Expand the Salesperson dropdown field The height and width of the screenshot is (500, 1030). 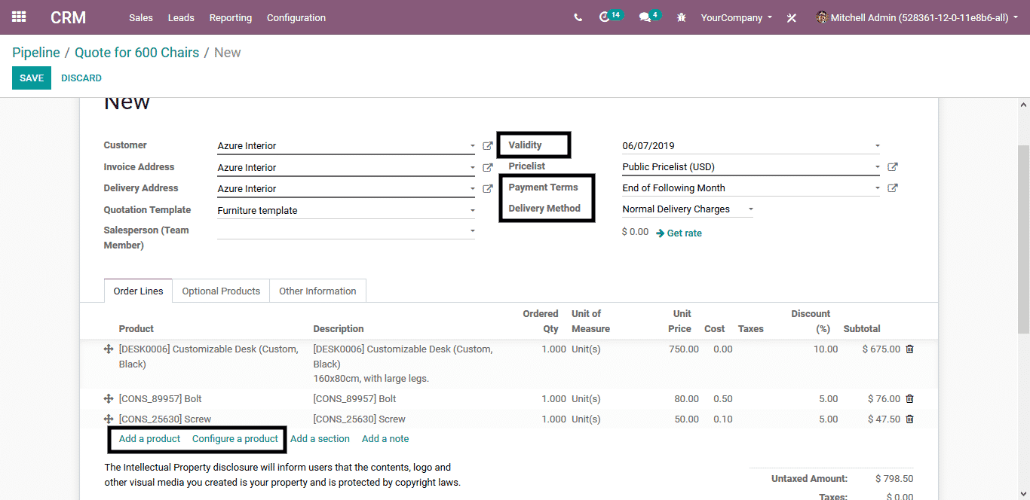click(x=473, y=230)
